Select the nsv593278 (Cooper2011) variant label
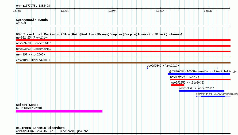This screenshot has width=238, height=135. click(x=34, y=43)
